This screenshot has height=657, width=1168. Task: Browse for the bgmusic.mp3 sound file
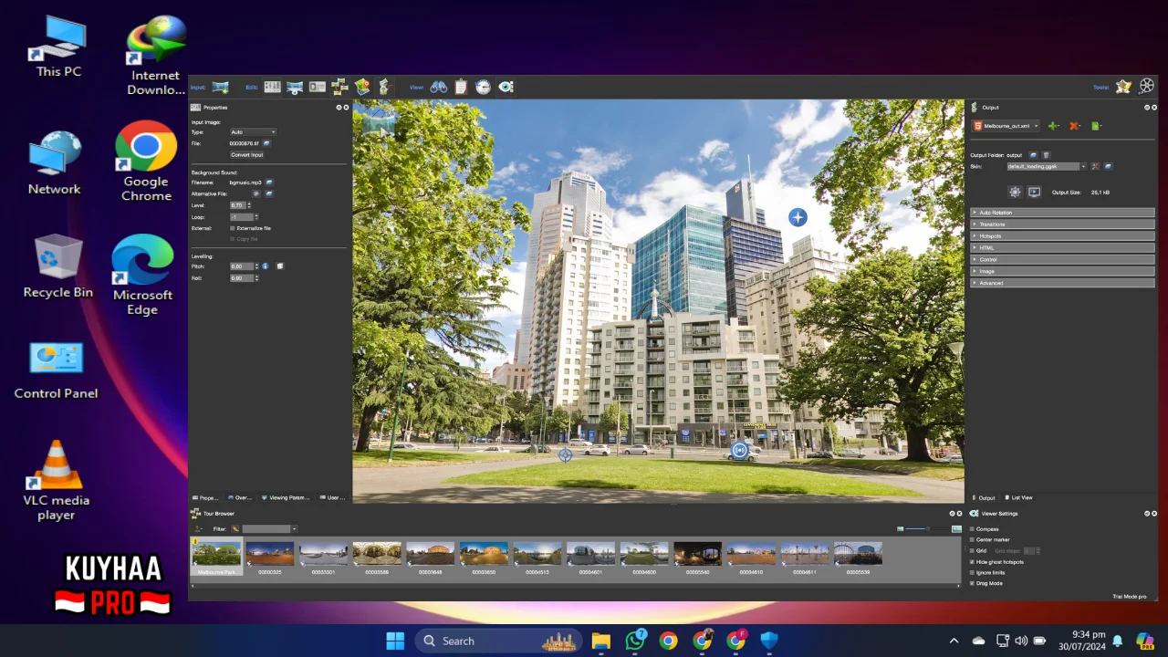coord(269,182)
